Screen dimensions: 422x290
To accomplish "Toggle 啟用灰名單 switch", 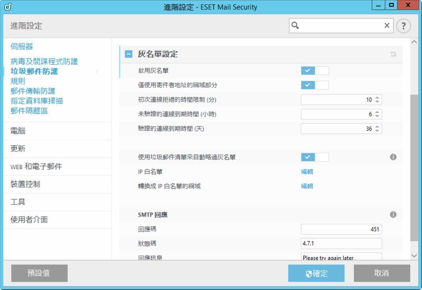I will click(x=315, y=71).
